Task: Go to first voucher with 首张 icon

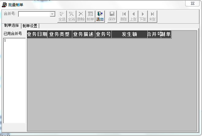Action: click(x=124, y=16)
